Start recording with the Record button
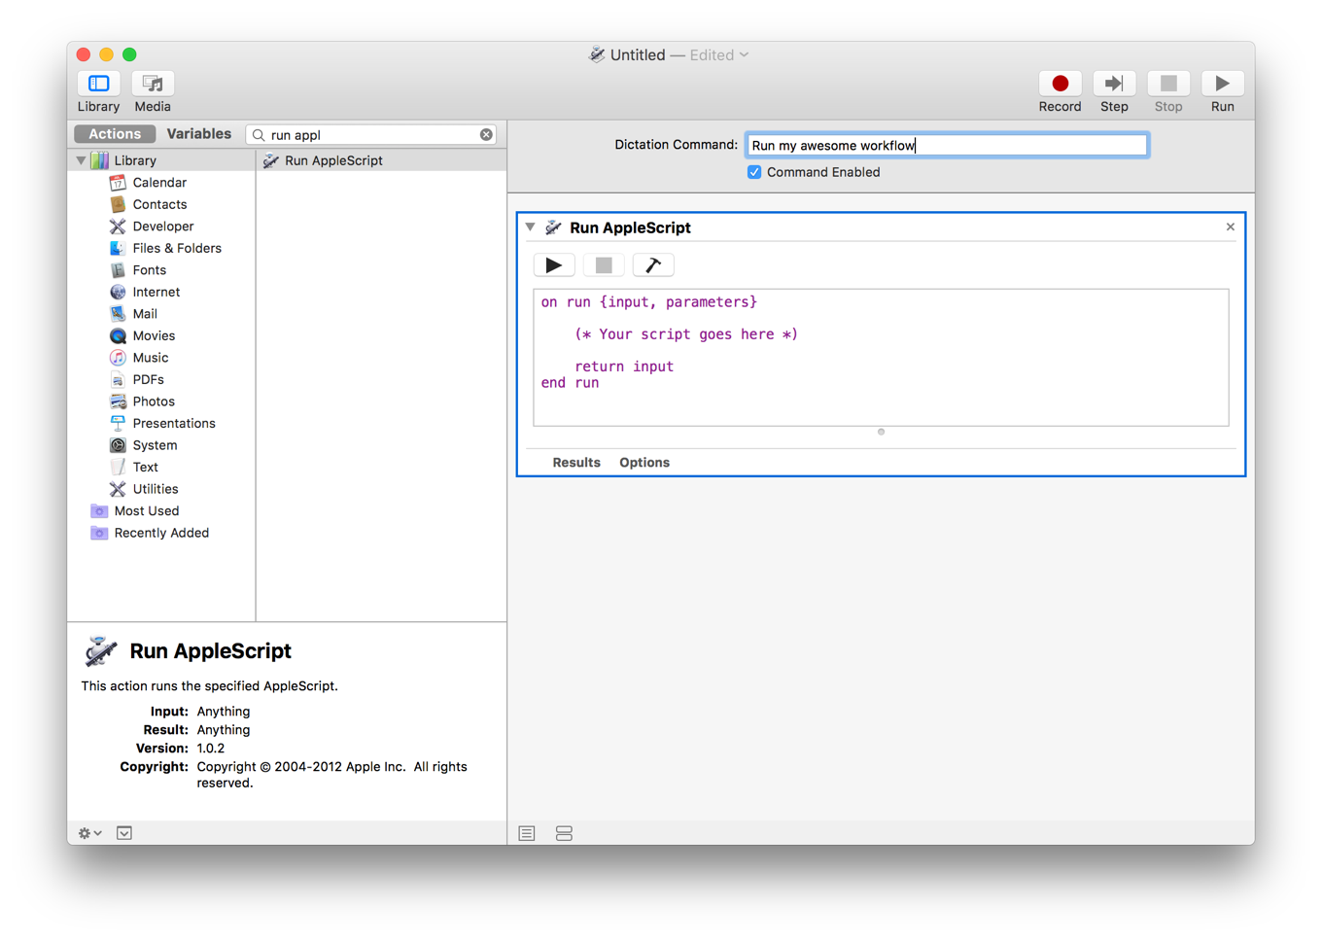This screenshot has height=942, width=1322. pos(1060,84)
